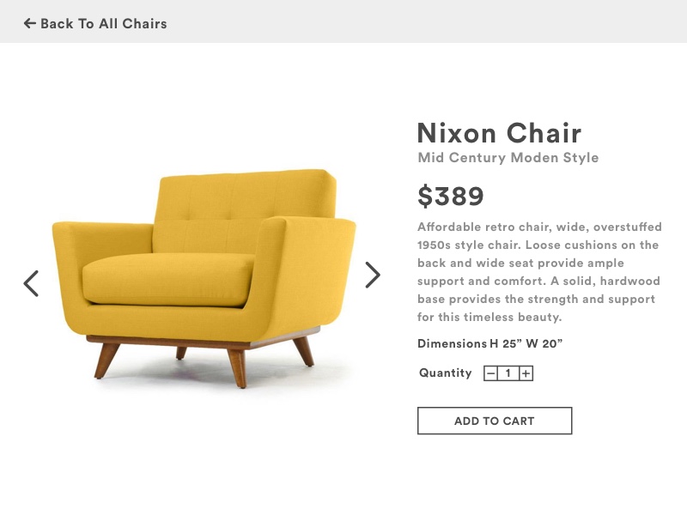Increase quantity with the plus button
687x515 pixels.
(x=526, y=373)
